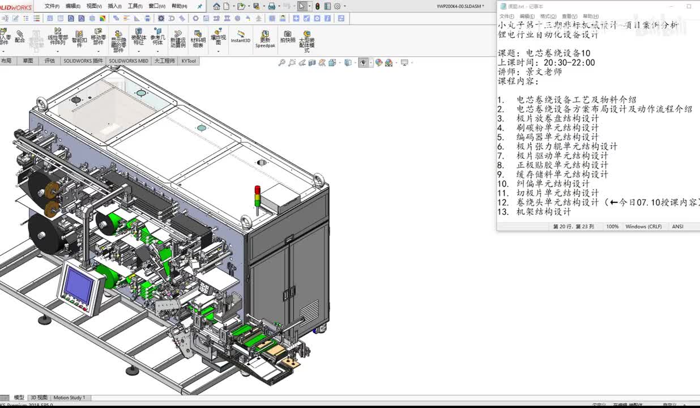Viewport: 700px width, 408px height.
Task: Select the 智能扣件 (Smart Fasteners) tool
Action: pyautogui.click(x=79, y=38)
